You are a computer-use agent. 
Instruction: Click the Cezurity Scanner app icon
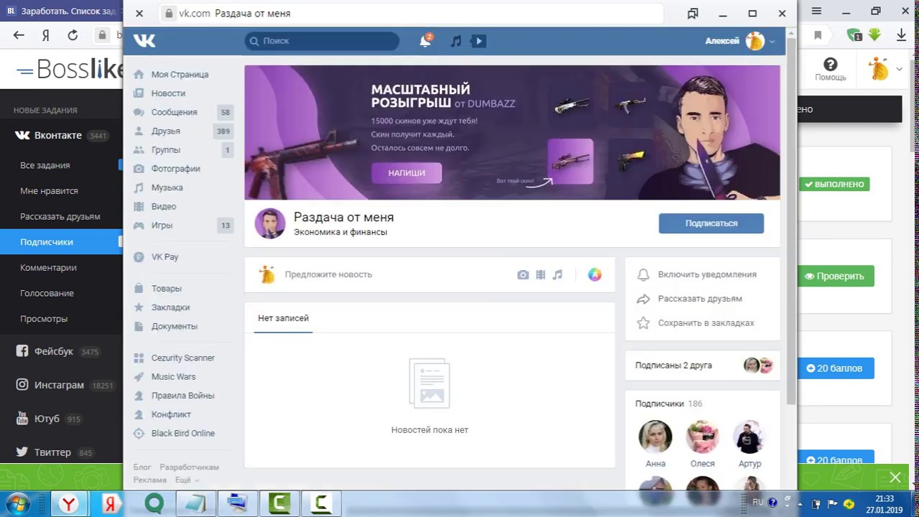139,358
